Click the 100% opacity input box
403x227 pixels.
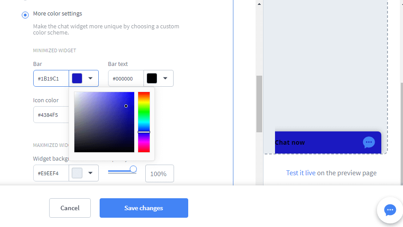coord(159,173)
